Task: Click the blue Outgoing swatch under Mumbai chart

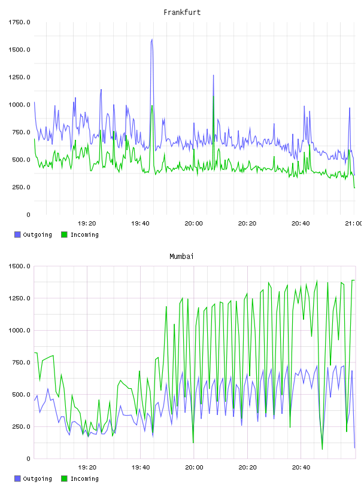Action: click(x=17, y=478)
